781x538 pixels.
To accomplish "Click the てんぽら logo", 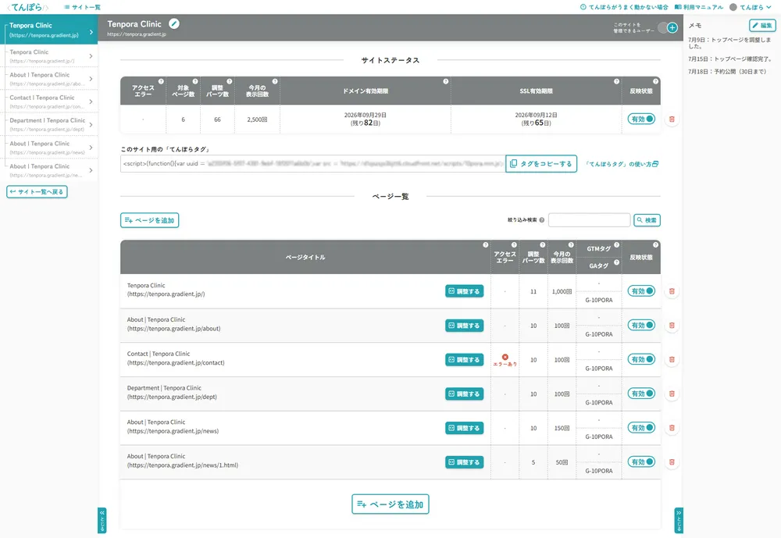I will click(27, 7).
